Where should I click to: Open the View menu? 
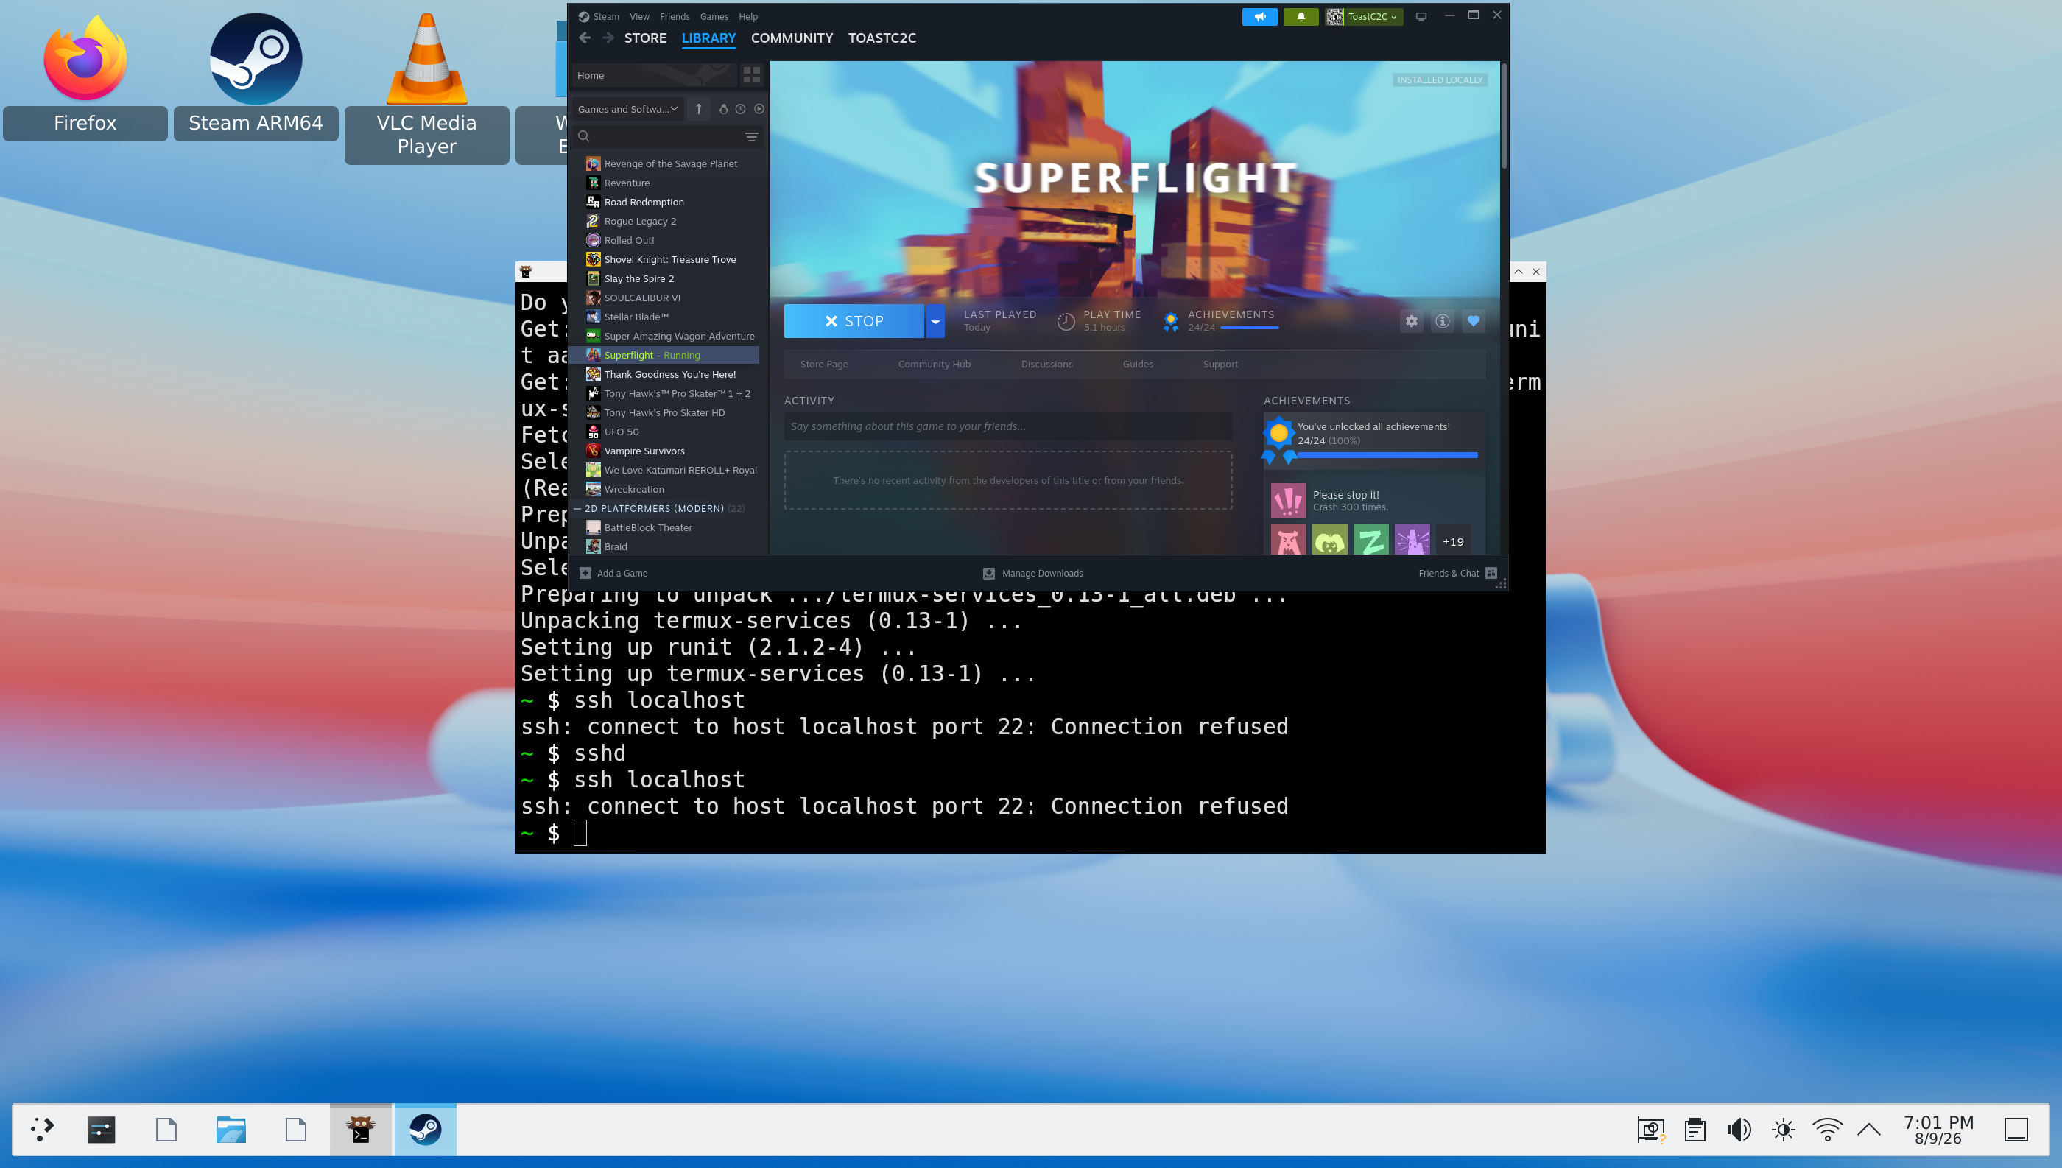639,16
